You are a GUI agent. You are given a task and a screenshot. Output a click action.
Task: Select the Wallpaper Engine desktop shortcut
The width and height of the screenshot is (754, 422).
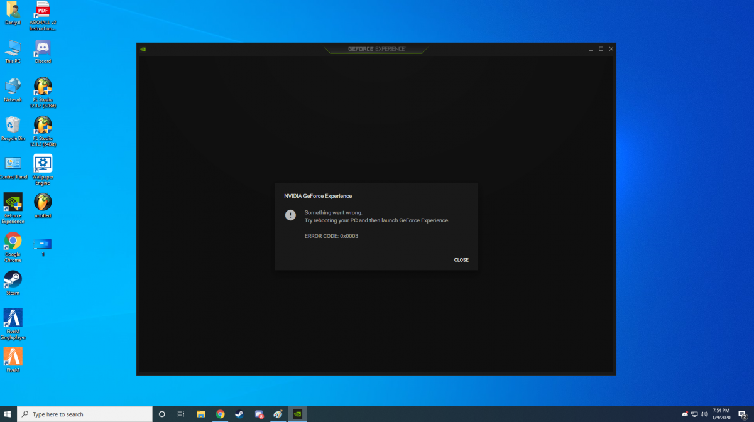(x=43, y=170)
